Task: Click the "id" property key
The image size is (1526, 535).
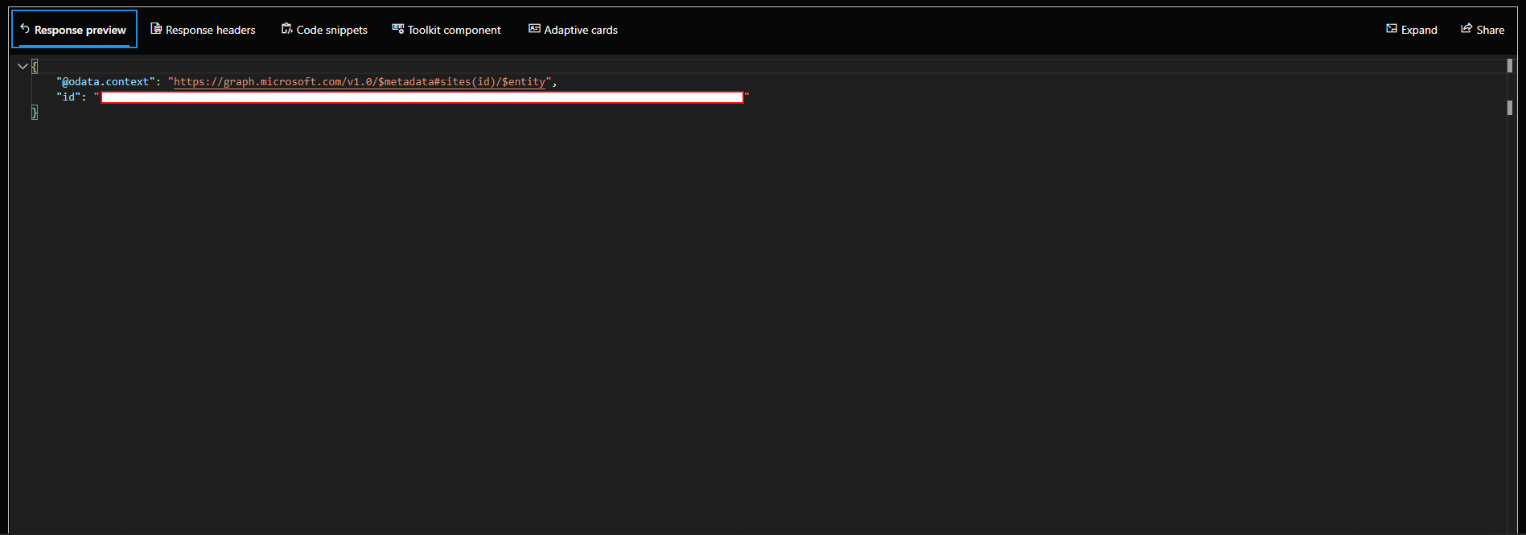Action: pos(68,97)
